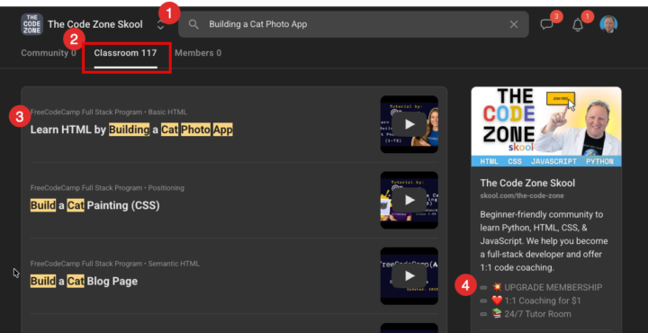The image size is (648, 333).
Task: Open the 1:1 Coaching for $1 link
Action: pos(542,301)
